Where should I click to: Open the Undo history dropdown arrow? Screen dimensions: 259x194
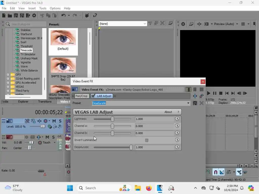(69, 15)
